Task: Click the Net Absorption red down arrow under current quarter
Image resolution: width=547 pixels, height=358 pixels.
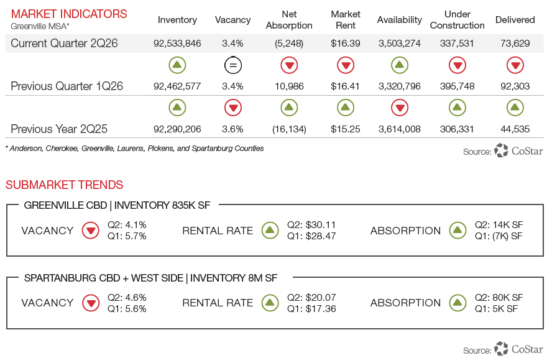Action: pos(289,65)
